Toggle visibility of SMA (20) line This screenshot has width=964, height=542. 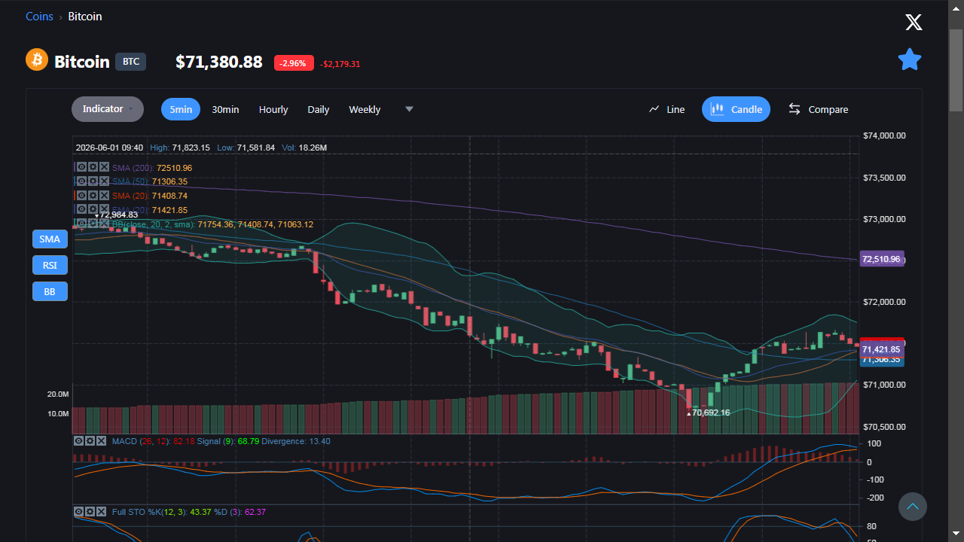point(81,195)
